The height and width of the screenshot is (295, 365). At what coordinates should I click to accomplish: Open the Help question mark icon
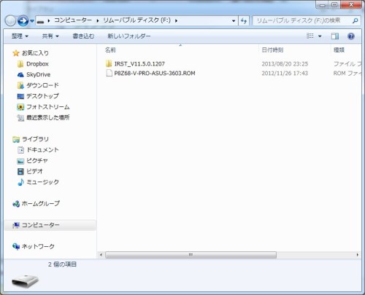(x=351, y=36)
